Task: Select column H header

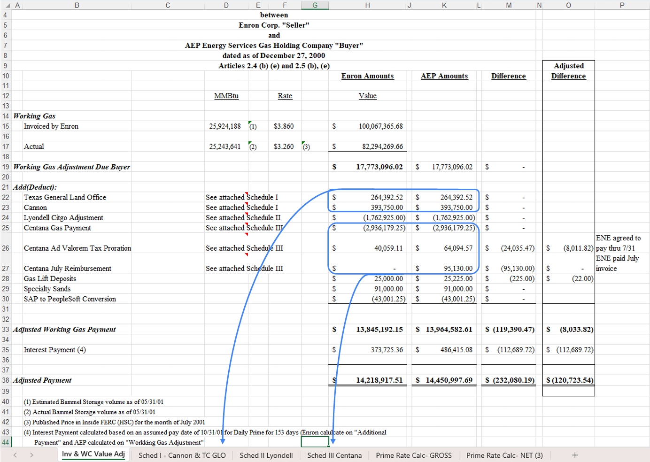Action: tap(367, 5)
